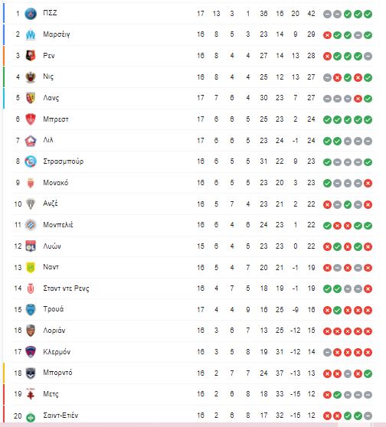Click the Νις team crest
The image size is (386, 427).
click(x=31, y=77)
